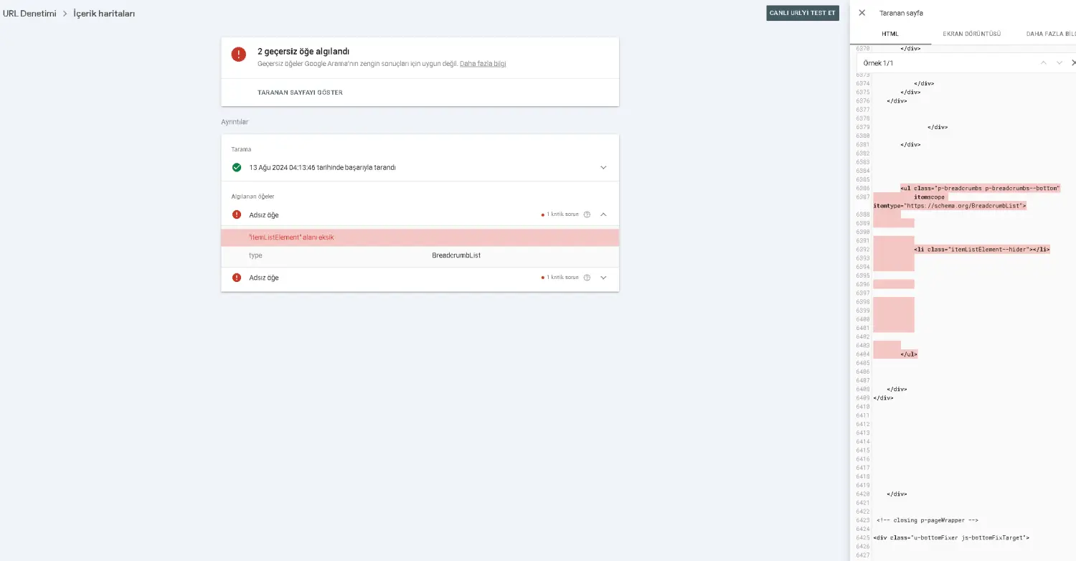Click the 13 Ağu 2024 crawl date text
The width and height of the screenshot is (1076, 561).
pyautogui.click(x=322, y=168)
